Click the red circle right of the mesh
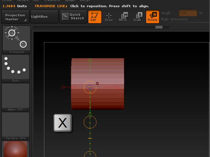This screenshot has width=210, height=157. click(117, 87)
